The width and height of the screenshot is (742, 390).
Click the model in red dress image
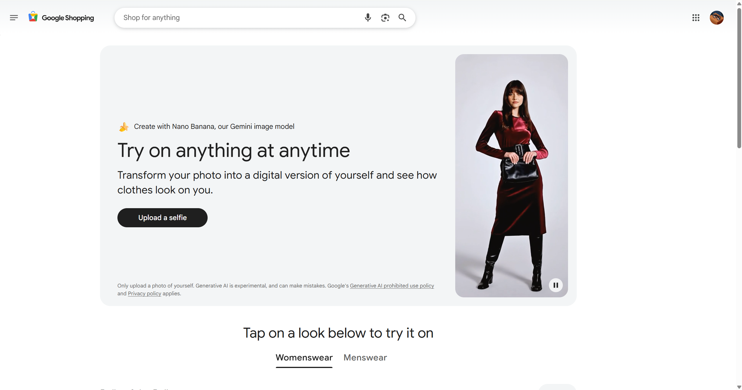(511, 175)
